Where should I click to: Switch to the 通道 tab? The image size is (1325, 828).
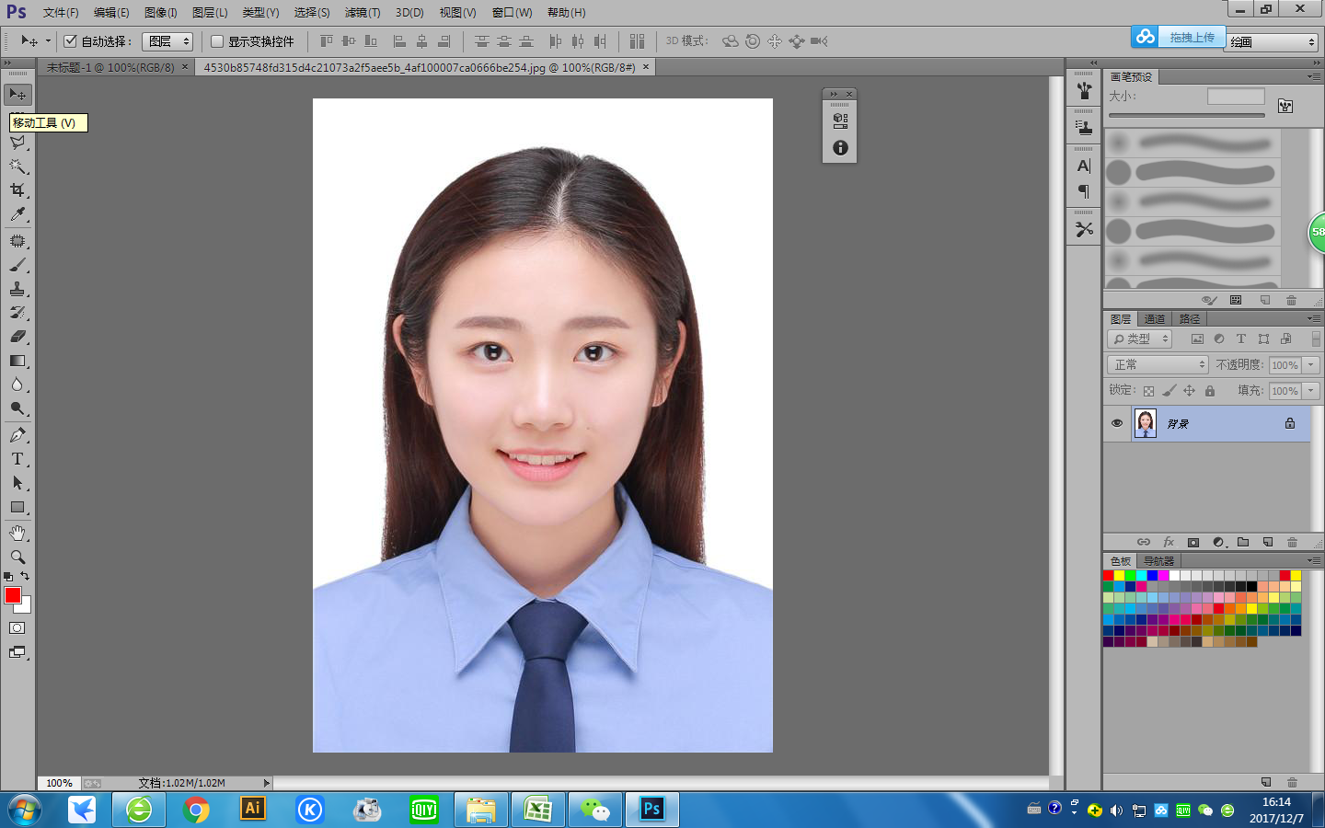[1154, 319]
